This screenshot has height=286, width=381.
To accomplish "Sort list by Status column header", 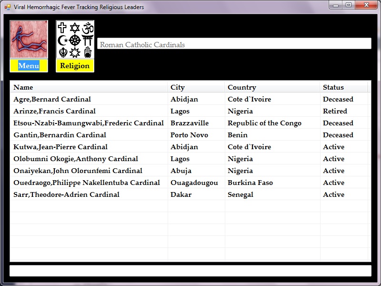I will 343,87.
